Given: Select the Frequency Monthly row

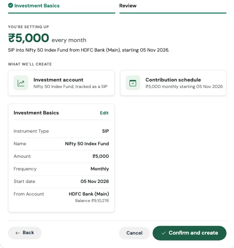Looking at the screenshot, I should click(61, 169).
